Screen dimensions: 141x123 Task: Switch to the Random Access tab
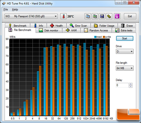96,30
